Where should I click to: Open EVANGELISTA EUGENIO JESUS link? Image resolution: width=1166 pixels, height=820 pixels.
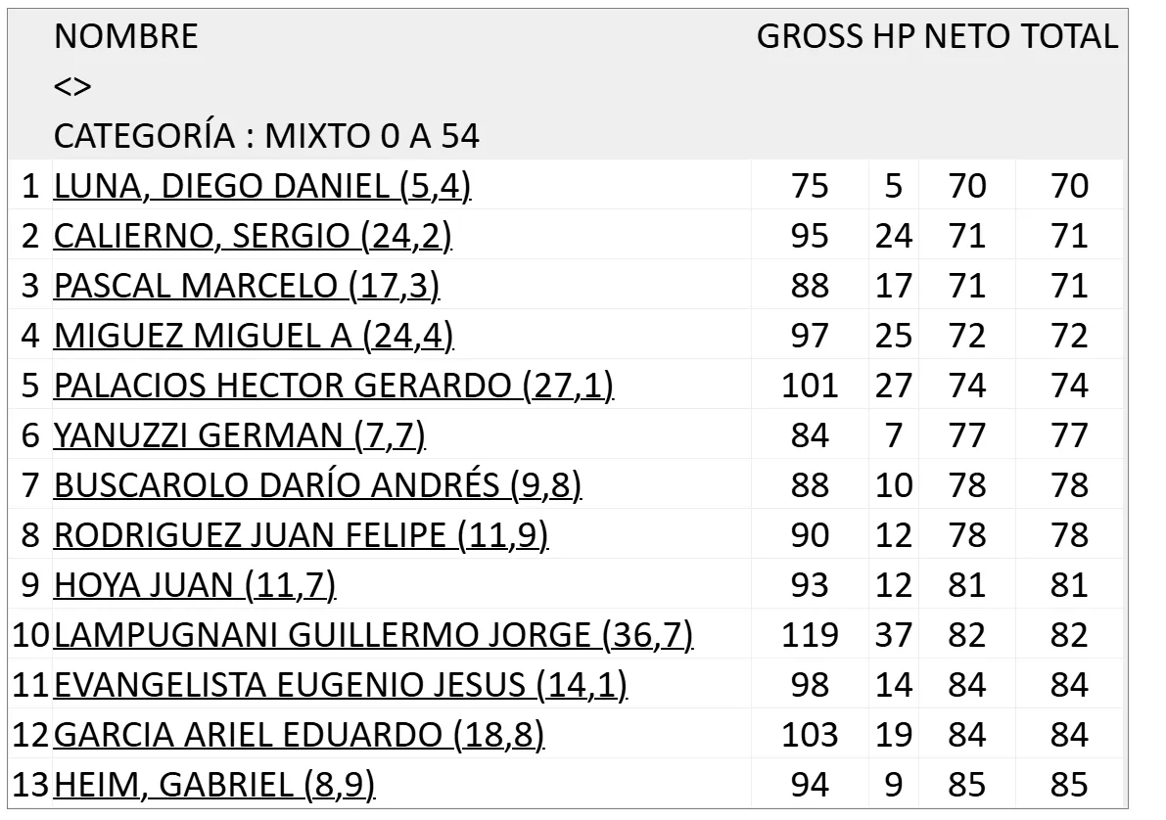coord(341,685)
